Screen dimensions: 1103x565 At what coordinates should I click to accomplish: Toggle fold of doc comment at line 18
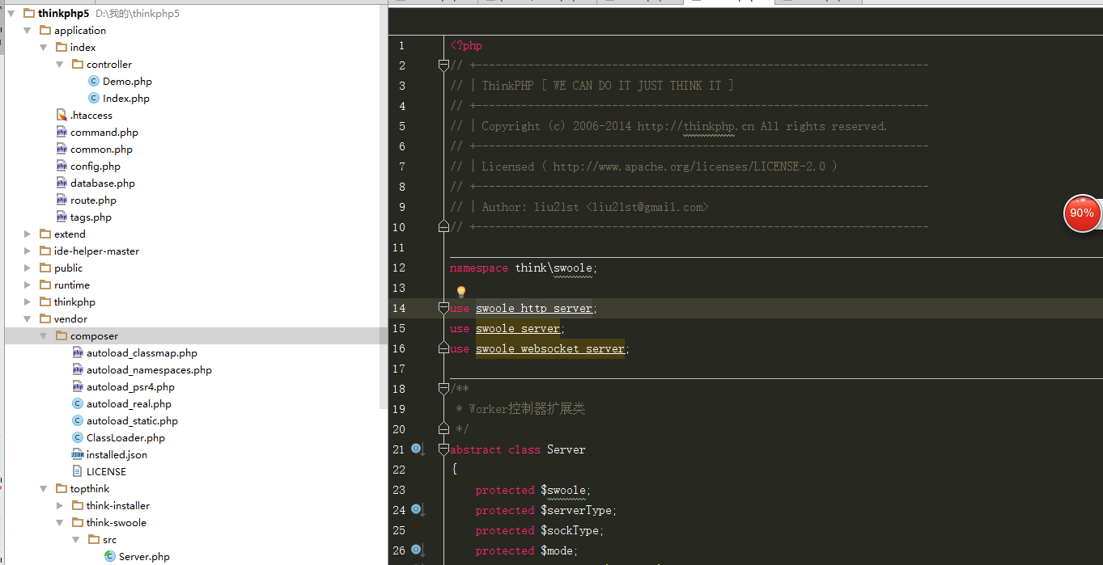coord(443,389)
